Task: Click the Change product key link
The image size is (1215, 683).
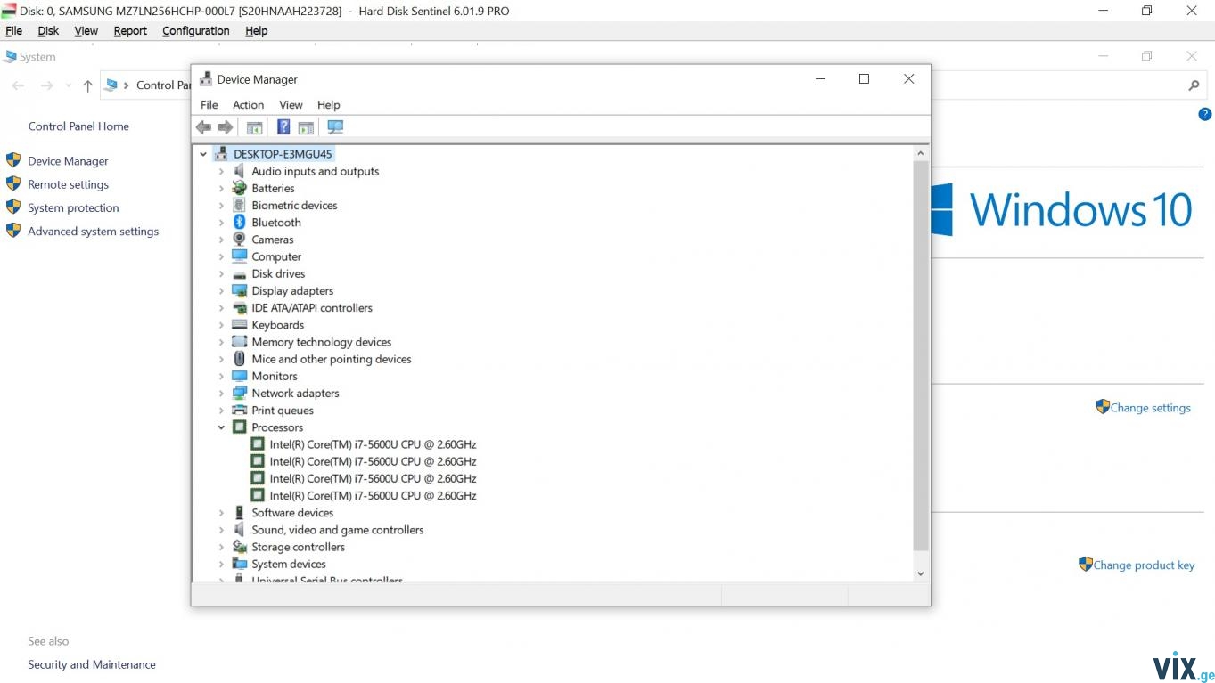Action: (x=1144, y=565)
